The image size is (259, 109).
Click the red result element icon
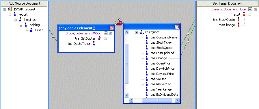tap(244, 14)
